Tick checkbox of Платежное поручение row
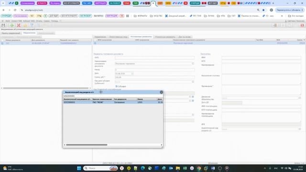 (x=95, y=43)
